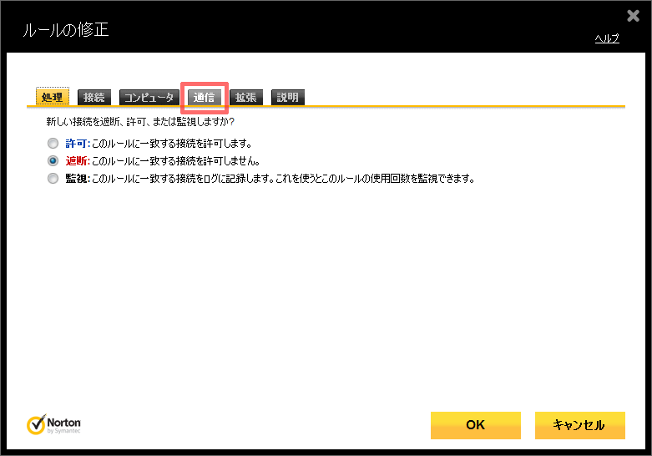Click the red 遮断 label text
The image size is (652, 456).
click(x=76, y=160)
